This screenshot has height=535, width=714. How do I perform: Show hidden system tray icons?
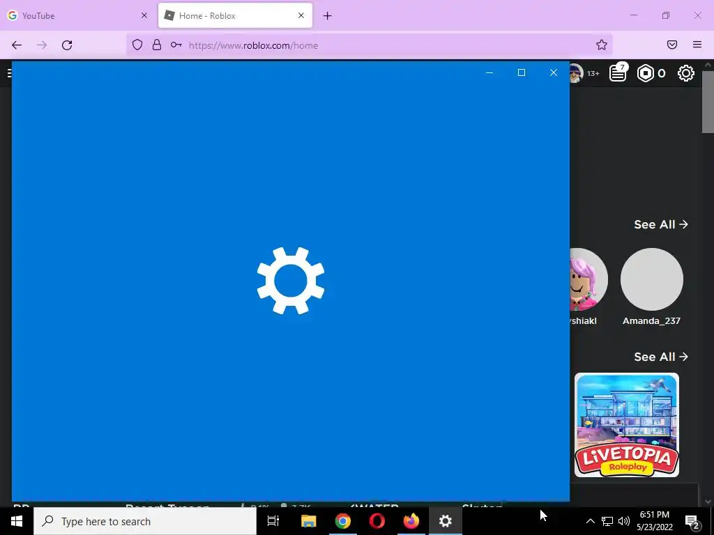(590, 521)
